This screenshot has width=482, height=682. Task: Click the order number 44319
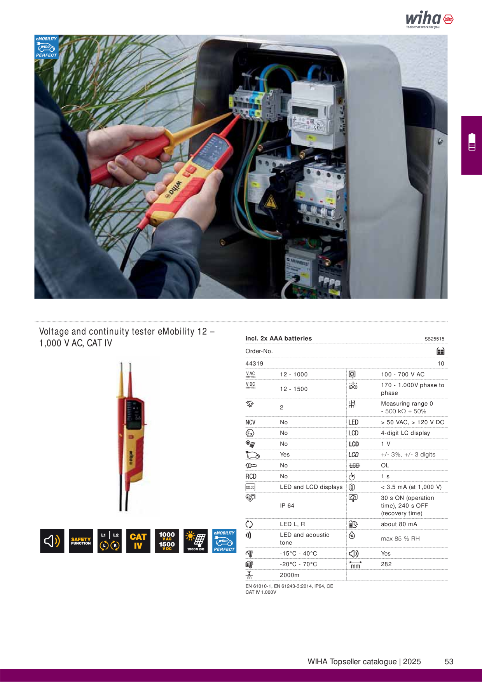coord(254,364)
